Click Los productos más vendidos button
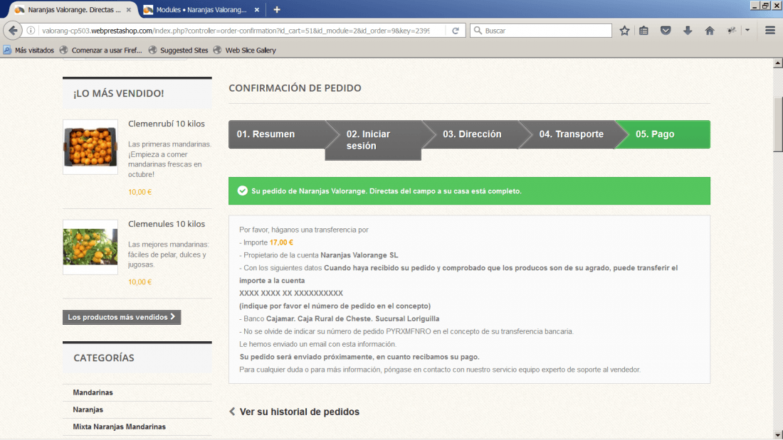Viewport: 783px width, 440px height. pos(121,317)
